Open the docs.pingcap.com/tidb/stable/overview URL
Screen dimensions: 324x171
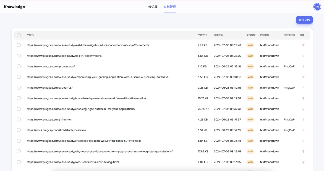click(56, 130)
